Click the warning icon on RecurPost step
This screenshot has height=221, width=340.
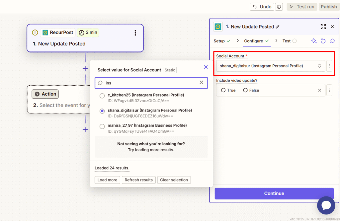[x=35, y=33]
